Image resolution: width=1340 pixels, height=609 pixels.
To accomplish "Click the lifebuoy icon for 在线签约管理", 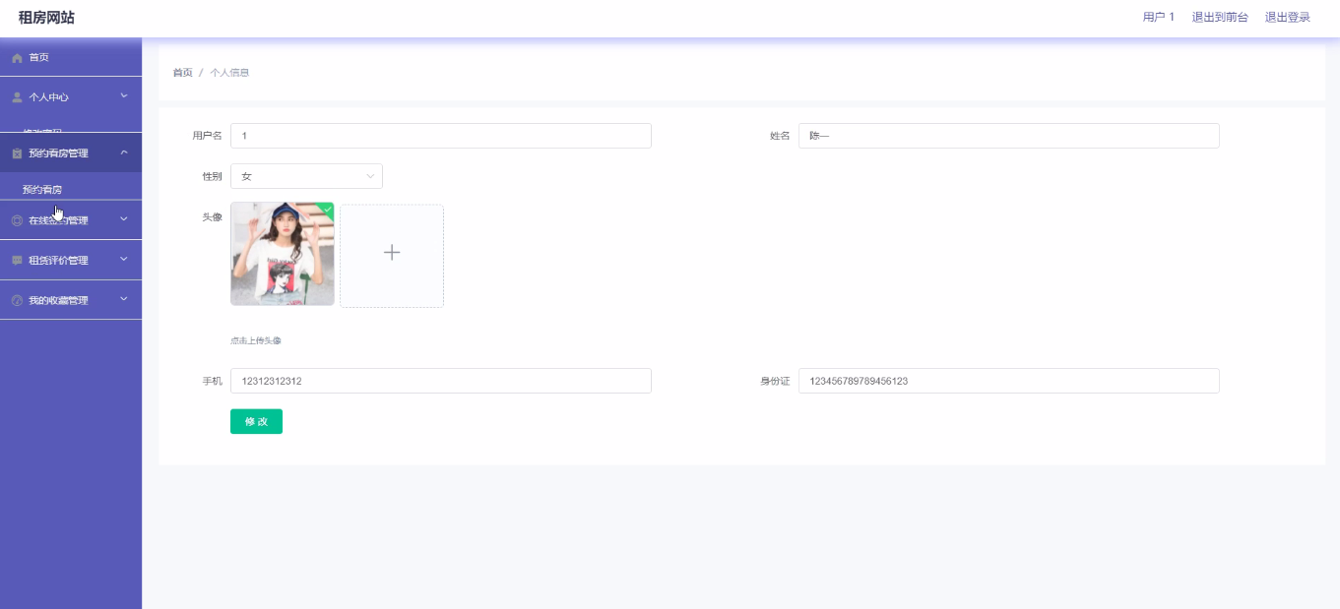I will (x=17, y=220).
